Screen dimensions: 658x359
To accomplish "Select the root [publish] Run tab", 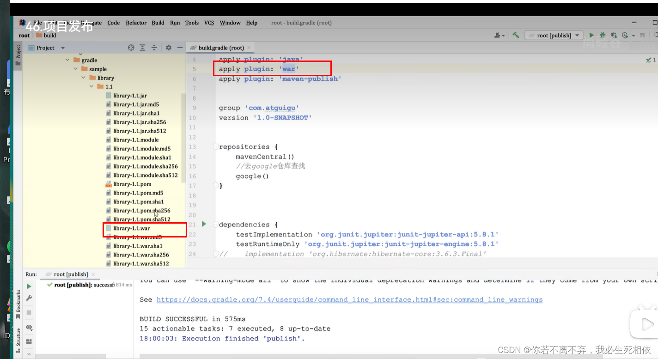I will click(x=70, y=274).
